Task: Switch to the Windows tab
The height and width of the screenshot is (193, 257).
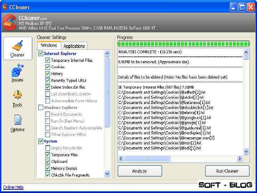Action: pos(49,45)
